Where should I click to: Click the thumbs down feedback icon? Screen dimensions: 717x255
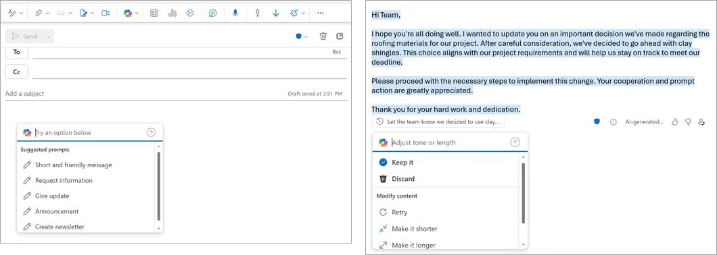click(x=687, y=122)
